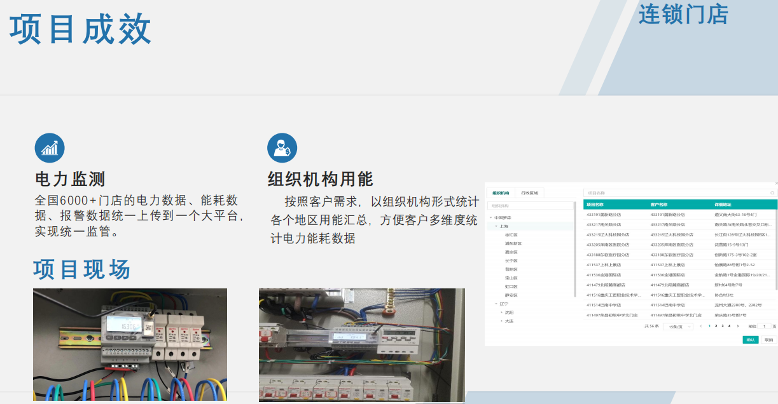Click the 项目名称 search input field
This screenshot has width=778, height=404.
[674, 193]
